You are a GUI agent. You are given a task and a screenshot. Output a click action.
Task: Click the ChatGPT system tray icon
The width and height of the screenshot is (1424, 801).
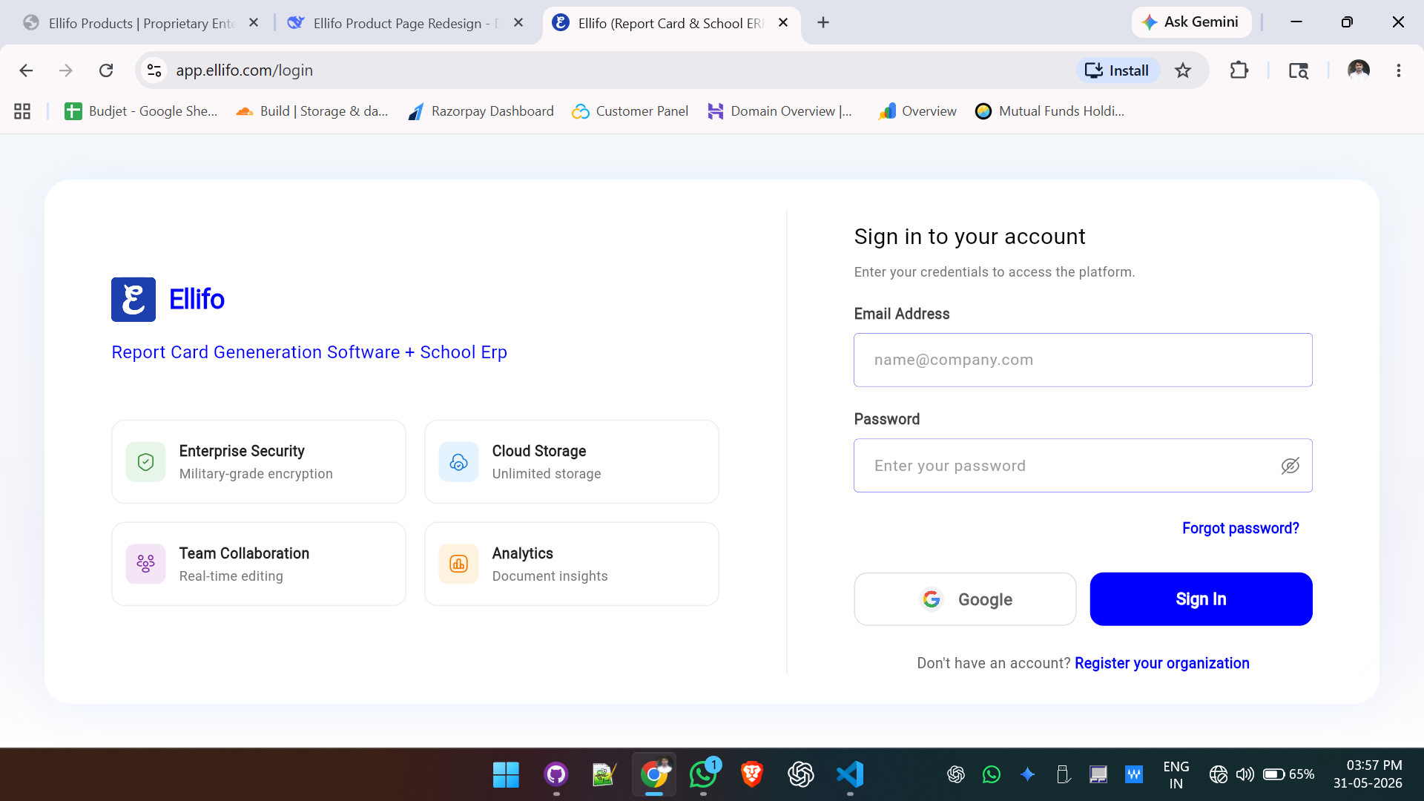[956, 775]
